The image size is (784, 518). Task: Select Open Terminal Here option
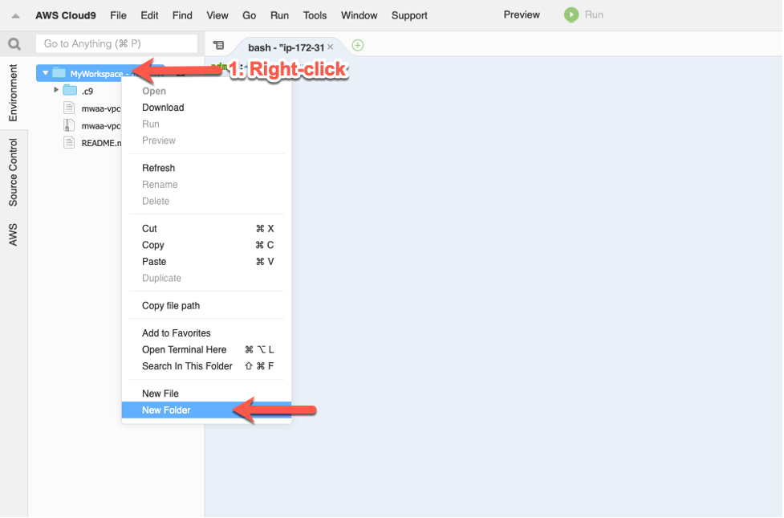click(185, 349)
